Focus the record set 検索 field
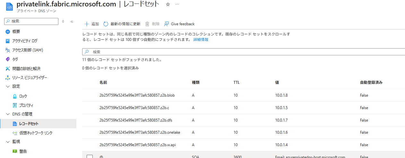Image resolution: width=405 pixels, height=158 pixels. click(244, 52)
